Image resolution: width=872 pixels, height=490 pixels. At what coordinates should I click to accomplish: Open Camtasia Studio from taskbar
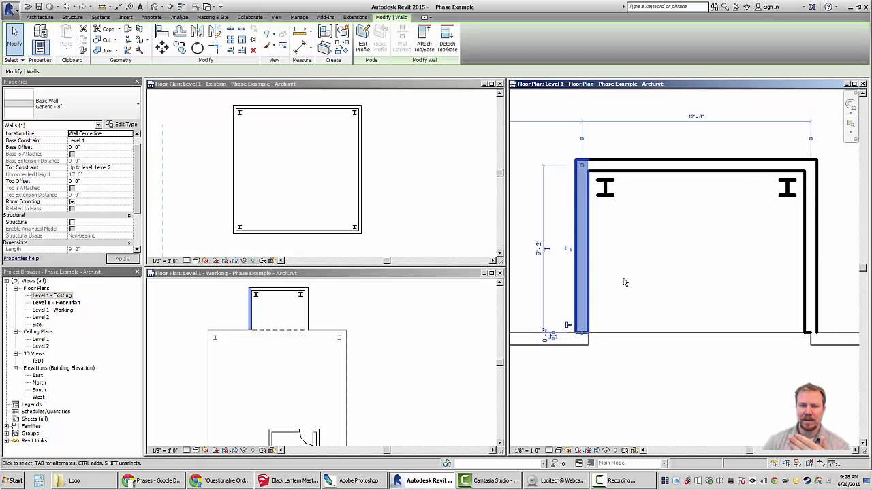tap(490, 480)
